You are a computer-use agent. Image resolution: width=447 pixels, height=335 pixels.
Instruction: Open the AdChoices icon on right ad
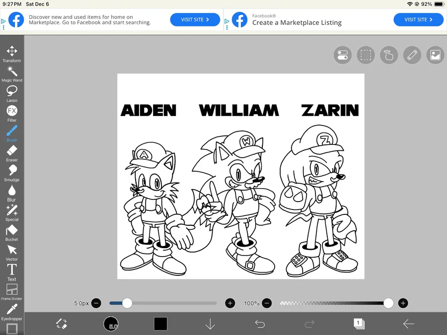(227, 21)
